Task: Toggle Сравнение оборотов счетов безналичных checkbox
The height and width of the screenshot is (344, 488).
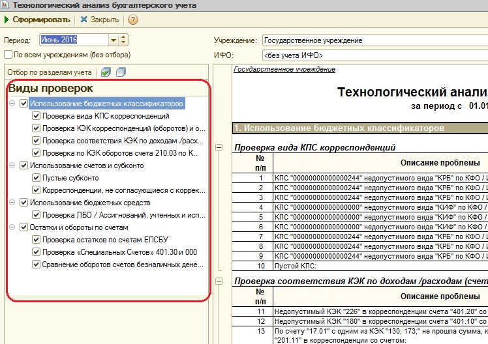Action: pyautogui.click(x=36, y=265)
